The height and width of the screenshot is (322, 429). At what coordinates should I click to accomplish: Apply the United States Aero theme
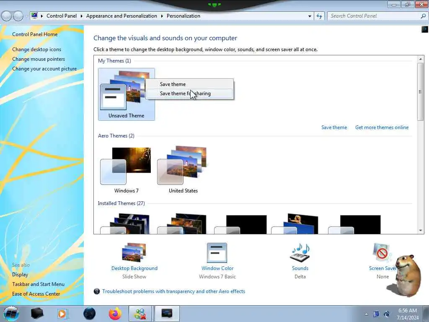coord(183,170)
